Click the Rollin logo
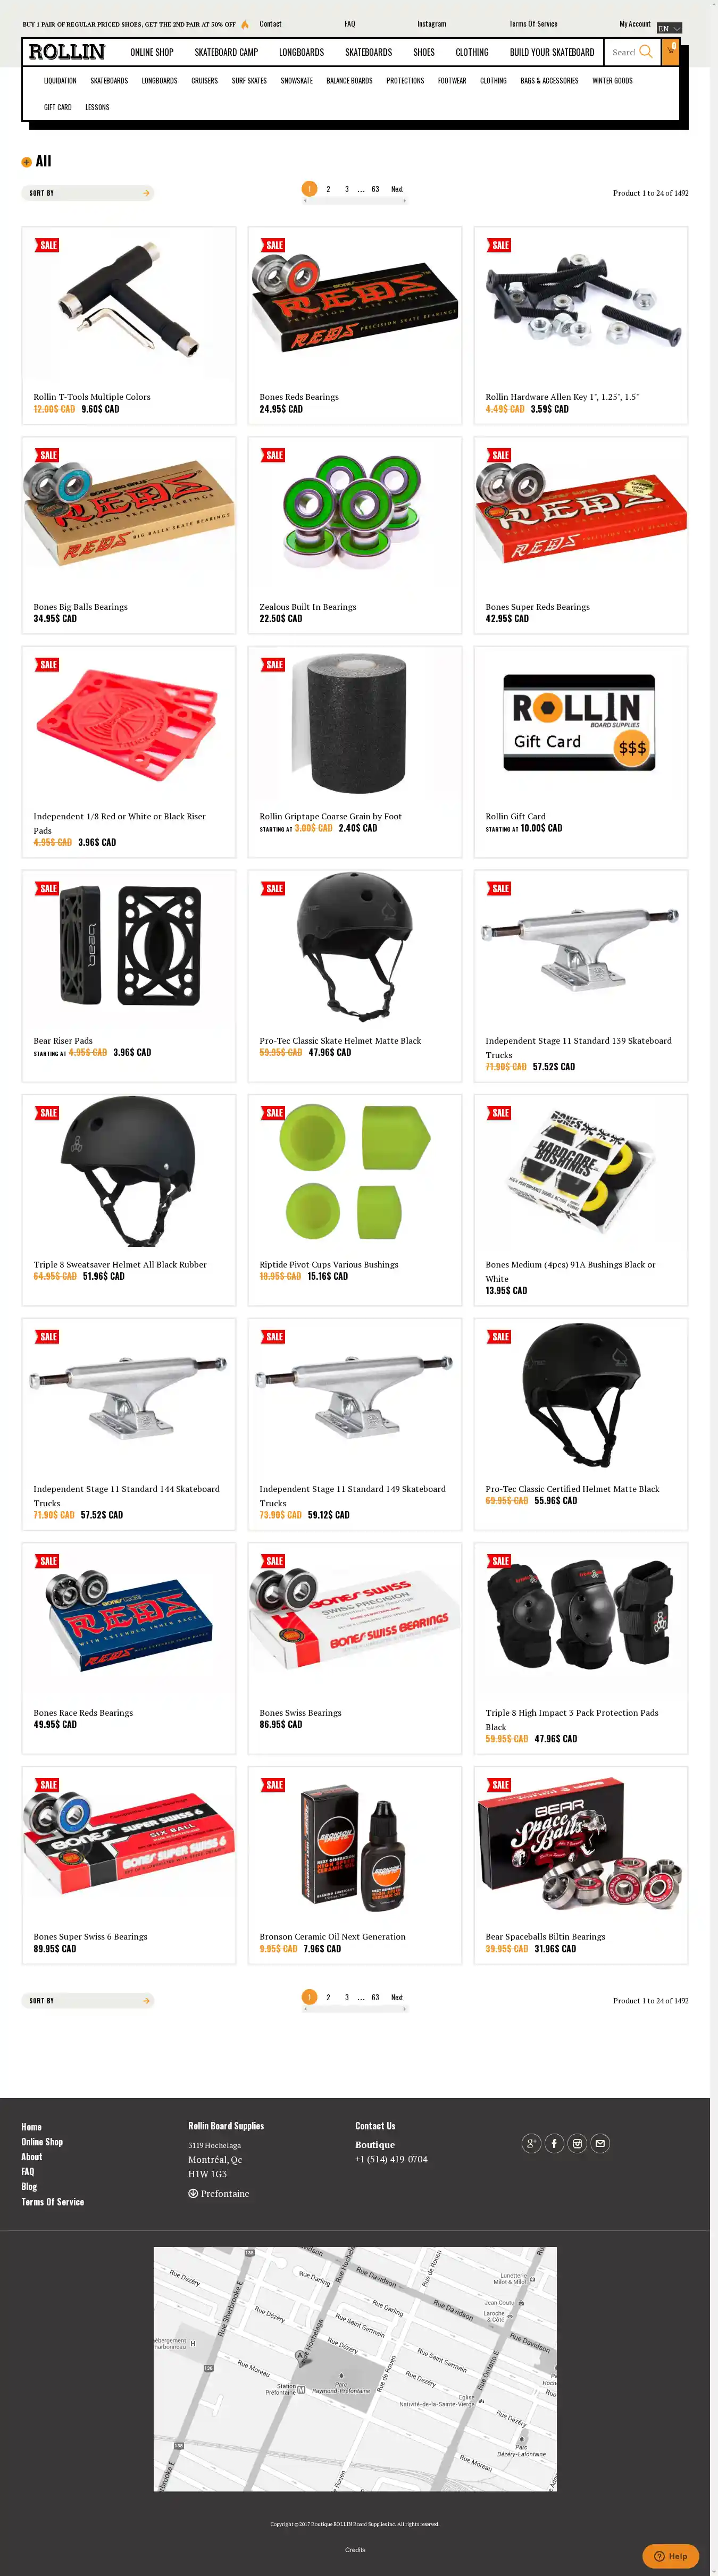The width and height of the screenshot is (718, 2576). [67, 51]
